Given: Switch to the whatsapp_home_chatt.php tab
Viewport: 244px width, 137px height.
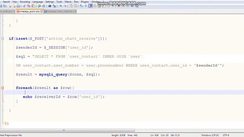Looking at the screenshot, I should [x=60, y=11].
